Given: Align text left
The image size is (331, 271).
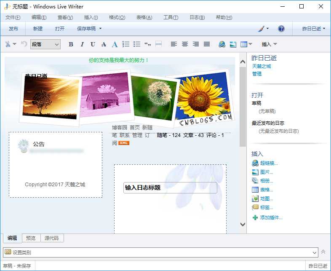Looking at the screenshot, I should [174, 44].
